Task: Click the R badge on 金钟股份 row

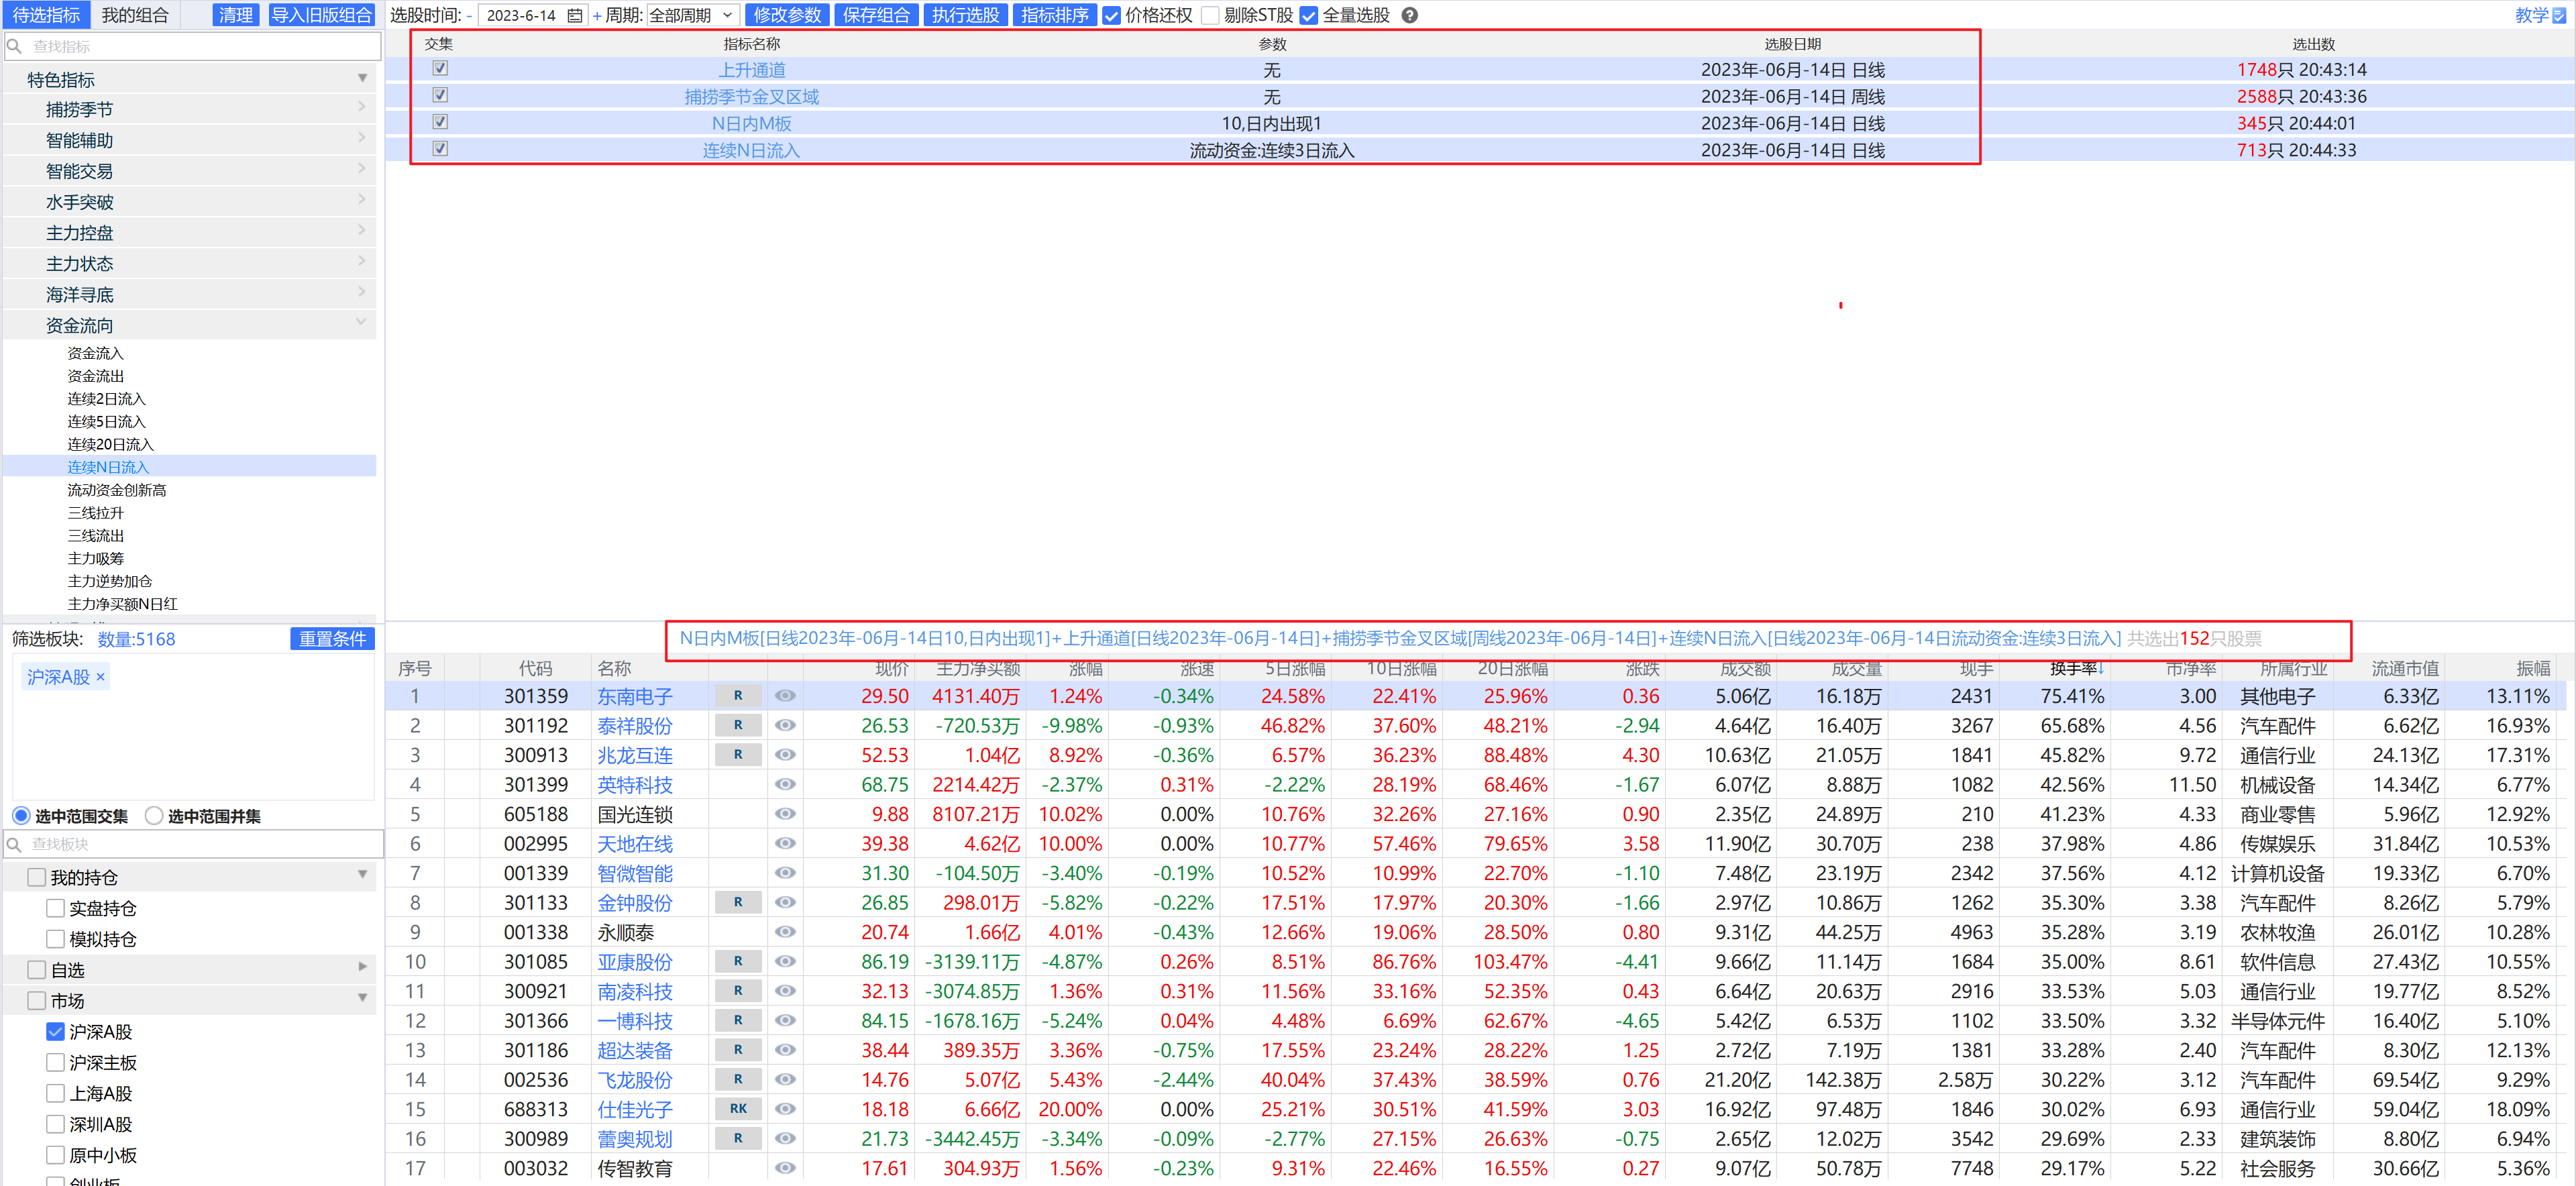Action: click(738, 903)
